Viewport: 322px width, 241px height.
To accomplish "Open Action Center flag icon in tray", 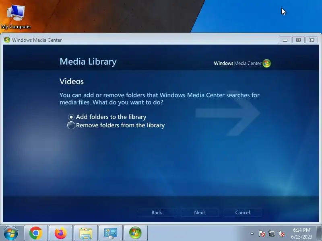I will coord(262,233).
